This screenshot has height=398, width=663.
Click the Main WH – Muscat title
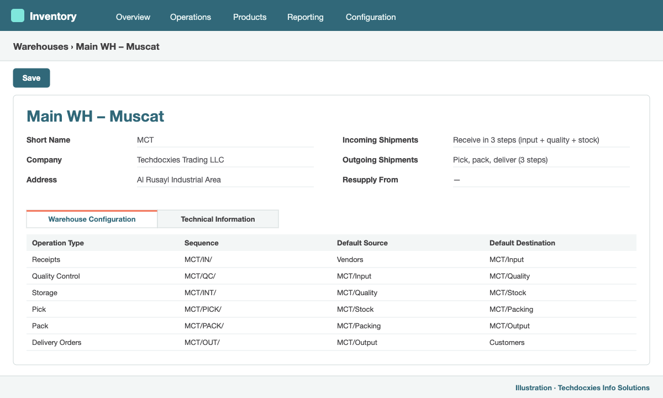pyautogui.click(x=96, y=116)
